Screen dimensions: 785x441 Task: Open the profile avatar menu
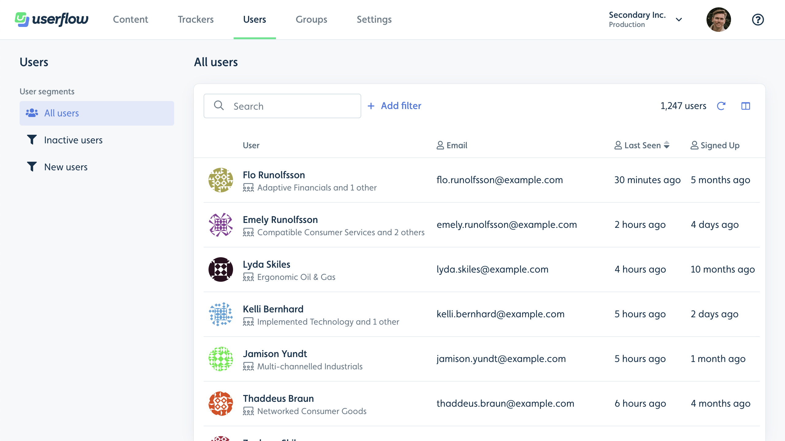(718, 20)
